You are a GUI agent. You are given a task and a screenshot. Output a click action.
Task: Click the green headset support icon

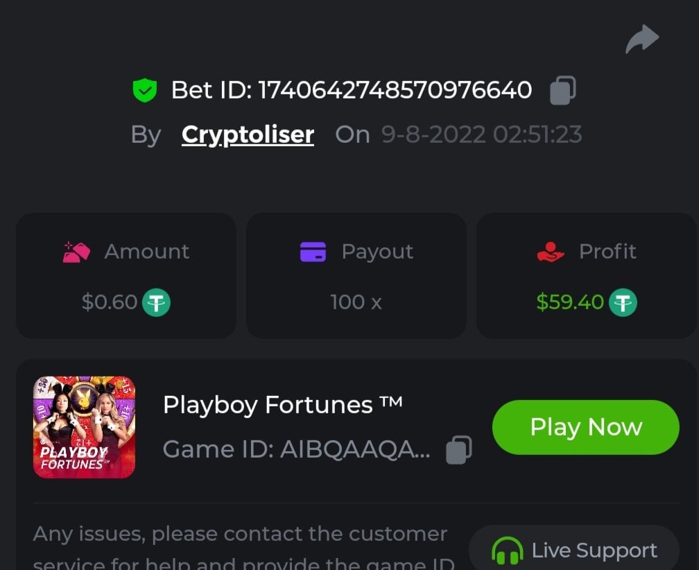coord(507,552)
